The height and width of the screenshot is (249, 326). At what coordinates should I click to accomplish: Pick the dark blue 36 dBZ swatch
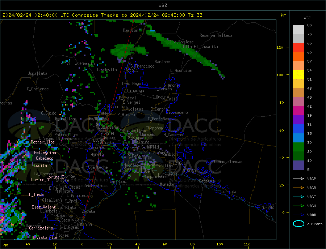298,129
